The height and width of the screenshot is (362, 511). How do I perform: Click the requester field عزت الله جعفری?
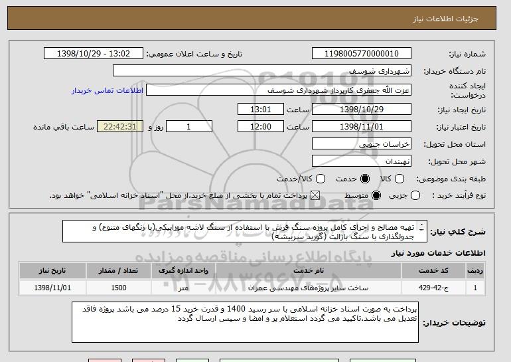pos(279,90)
